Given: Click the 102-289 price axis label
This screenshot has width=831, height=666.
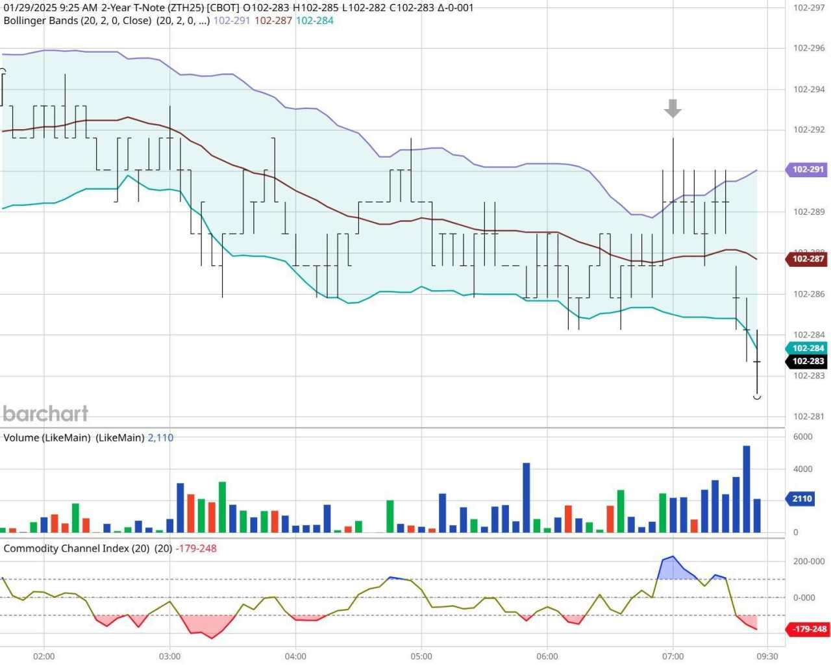Looking at the screenshot, I should click(809, 212).
